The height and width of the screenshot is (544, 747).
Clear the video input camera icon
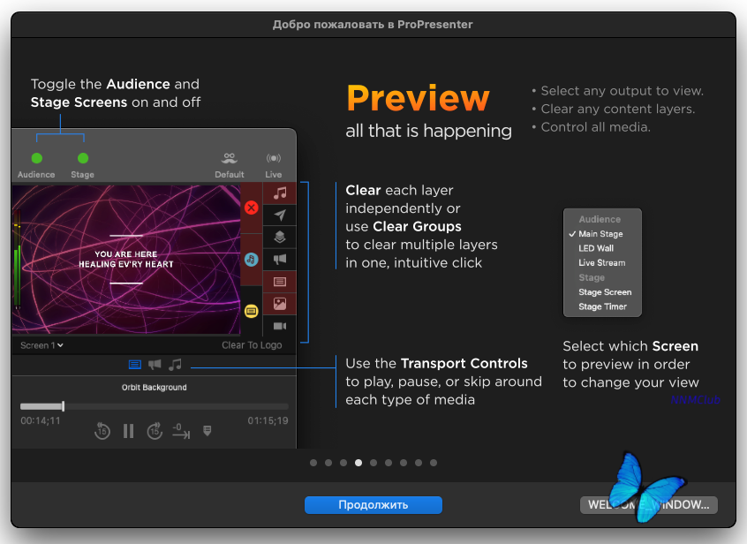tap(280, 326)
